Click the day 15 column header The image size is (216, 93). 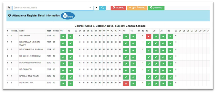point(124,31)
